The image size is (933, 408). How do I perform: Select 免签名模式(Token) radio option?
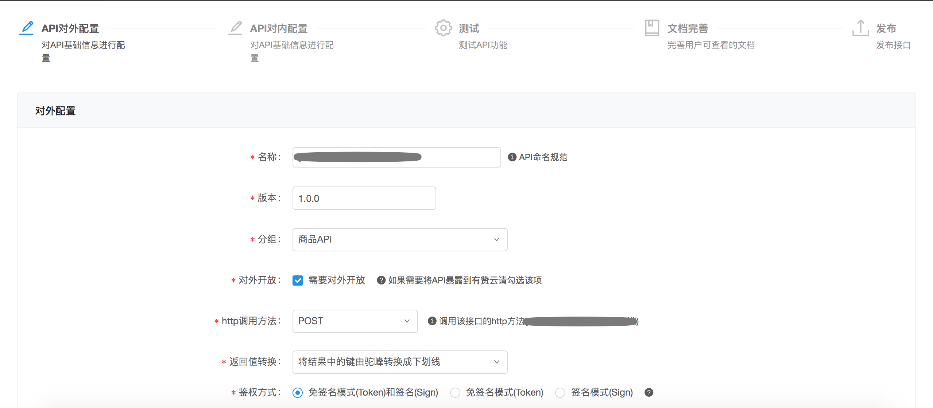pyautogui.click(x=455, y=393)
